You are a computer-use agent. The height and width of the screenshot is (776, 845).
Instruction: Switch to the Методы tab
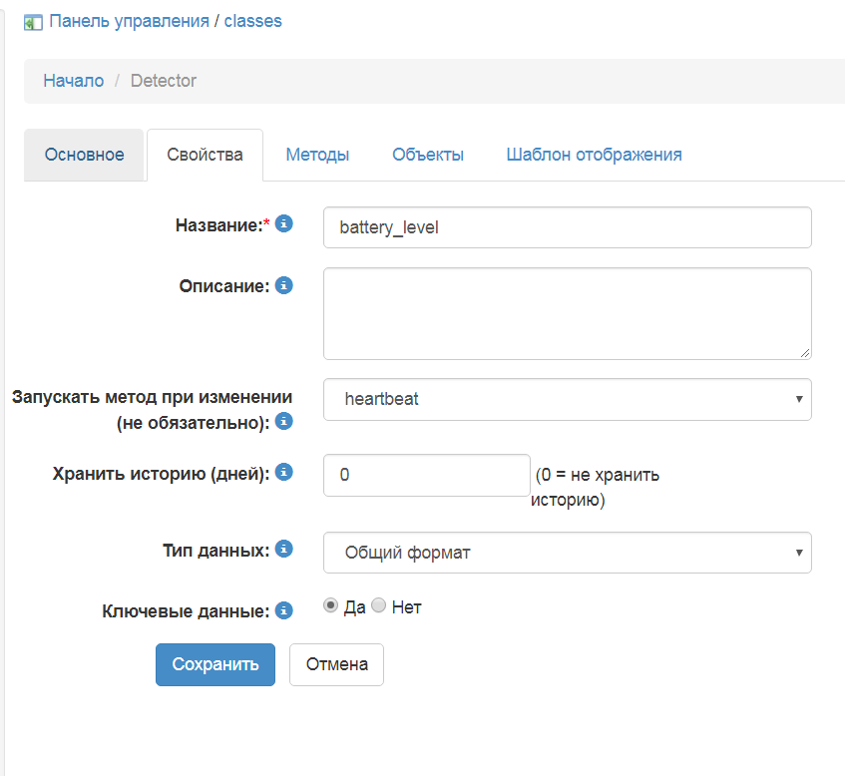[x=317, y=155]
